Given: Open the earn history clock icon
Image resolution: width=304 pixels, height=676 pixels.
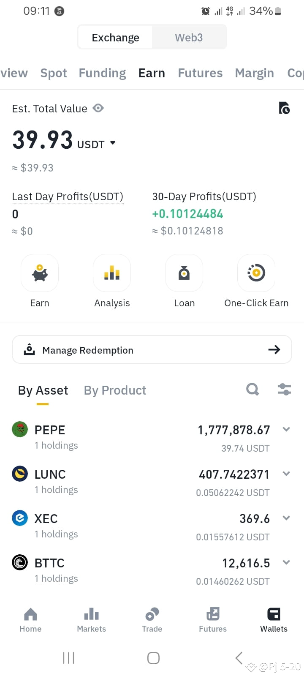Looking at the screenshot, I should click(x=284, y=108).
